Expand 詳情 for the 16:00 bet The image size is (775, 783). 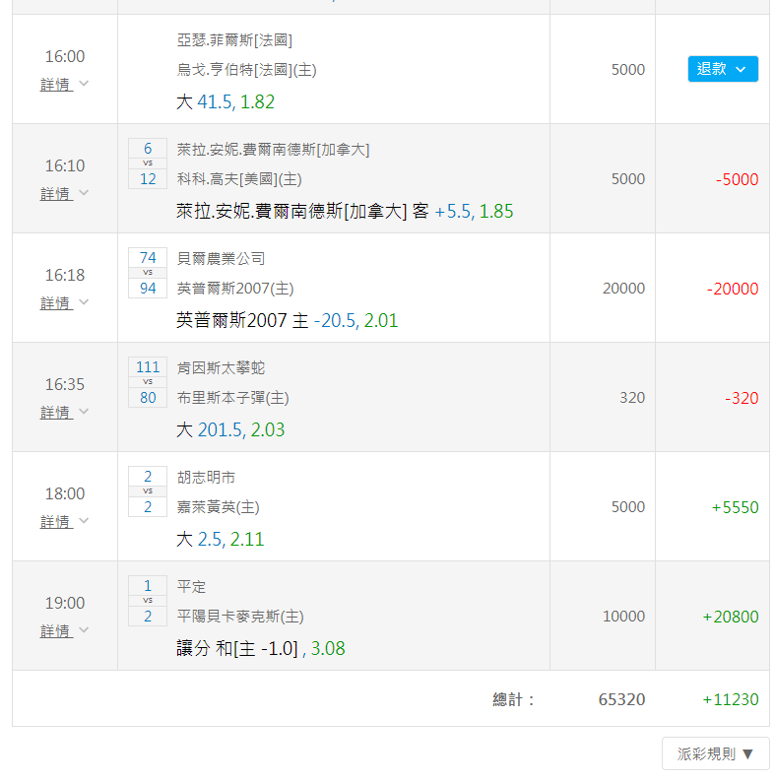tap(64, 85)
